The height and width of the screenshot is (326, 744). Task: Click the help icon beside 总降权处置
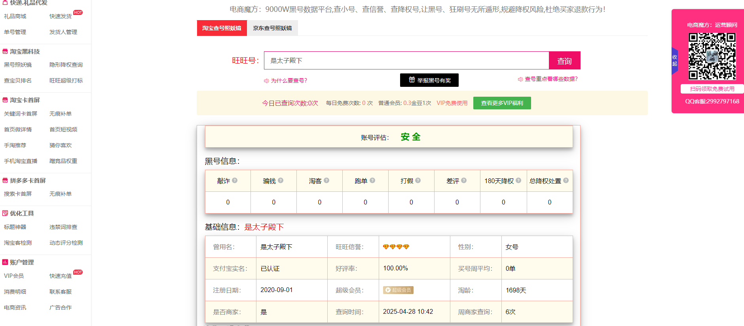[566, 180]
